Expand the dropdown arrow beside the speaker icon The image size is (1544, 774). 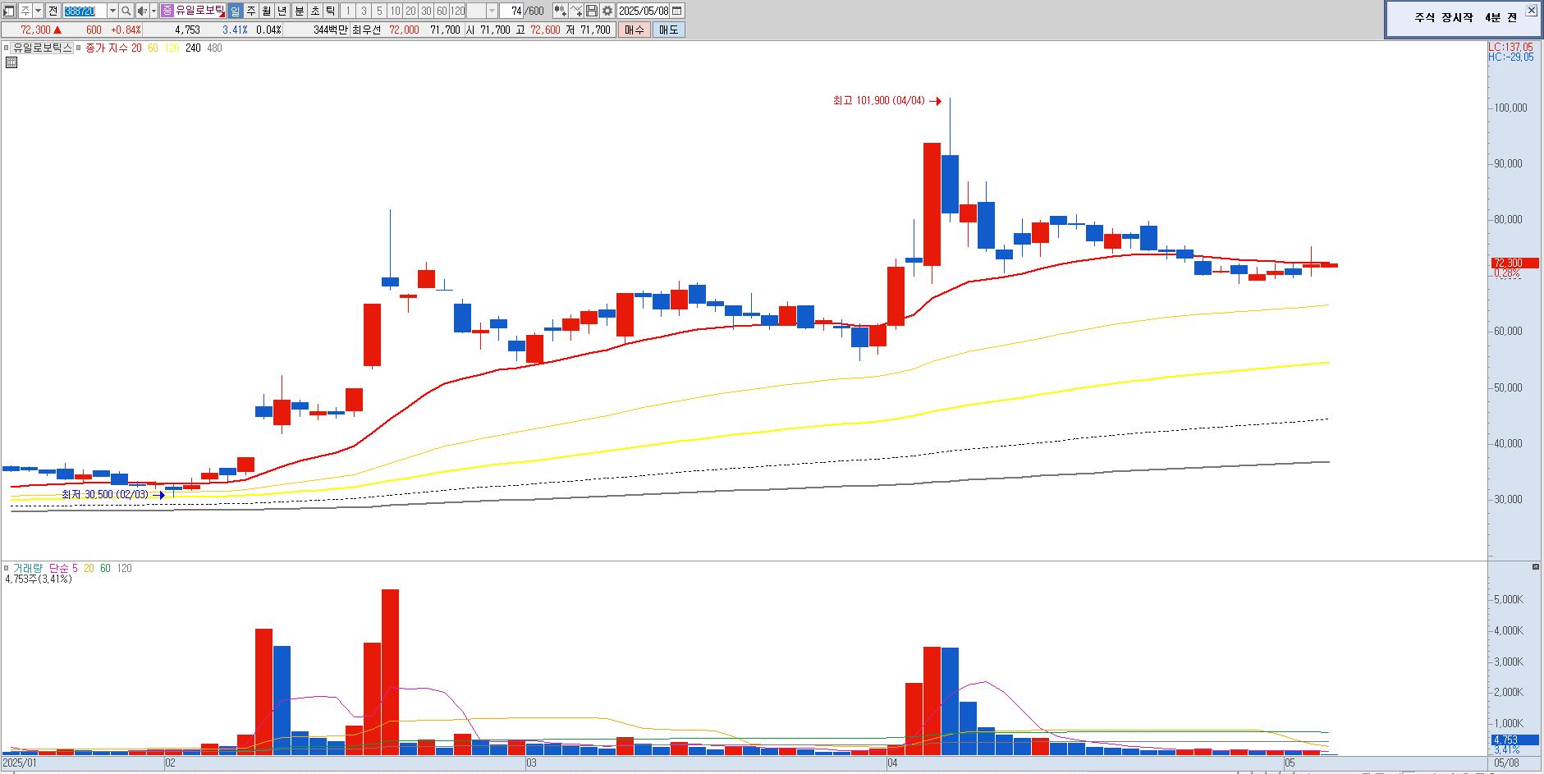[x=154, y=11]
